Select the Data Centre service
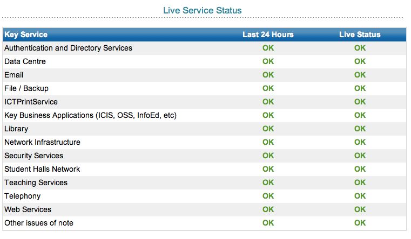411x239 pixels. [x=25, y=61]
